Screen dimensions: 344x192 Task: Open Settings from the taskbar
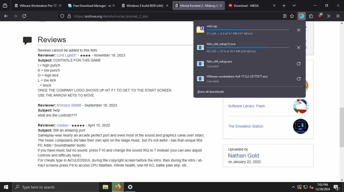coord(130,187)
